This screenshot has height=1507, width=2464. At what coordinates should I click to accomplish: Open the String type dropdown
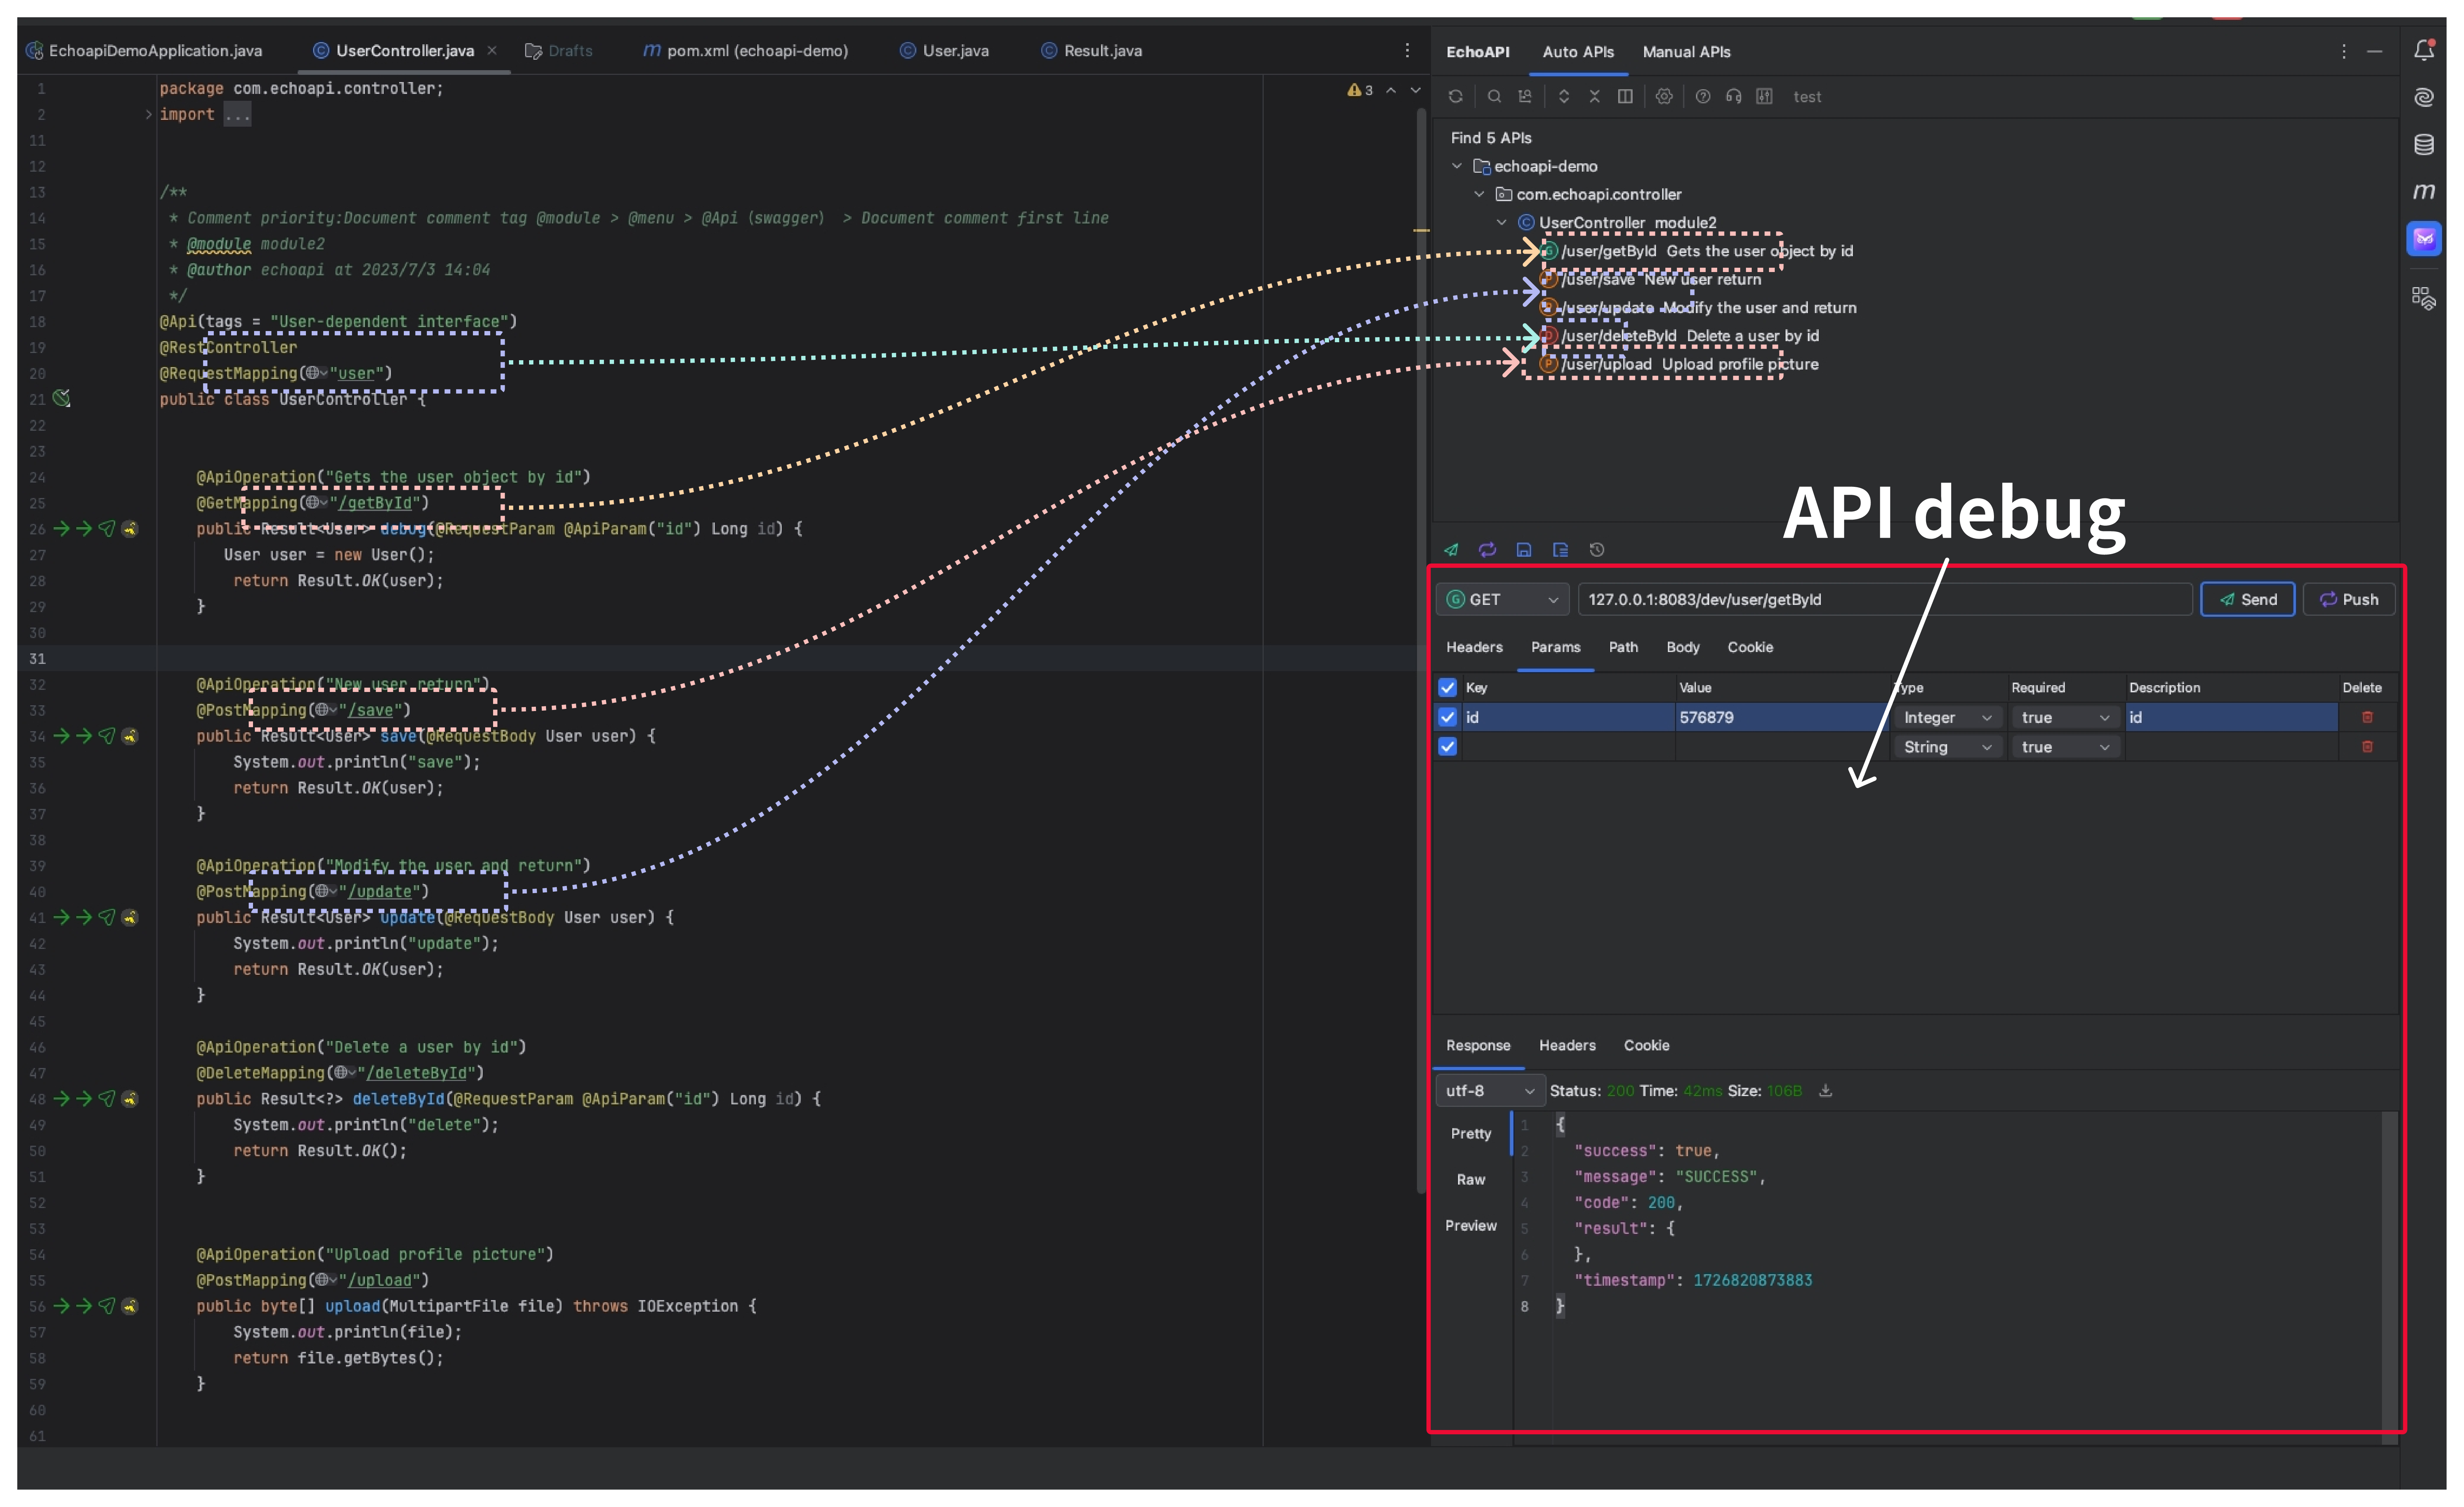(1947, 747)
